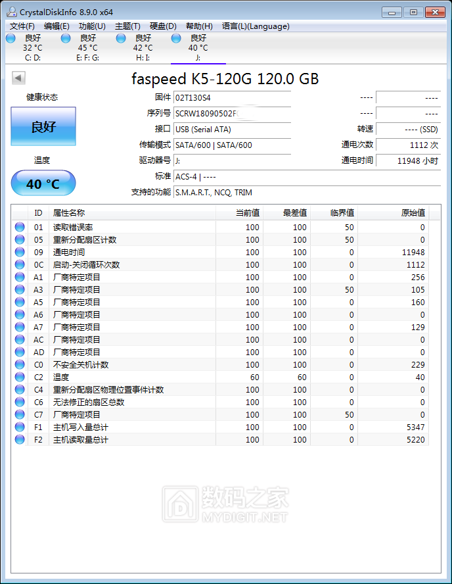Select the J: disk tab
The width and height of the screenshot is (452, 584).
(198, 47)
